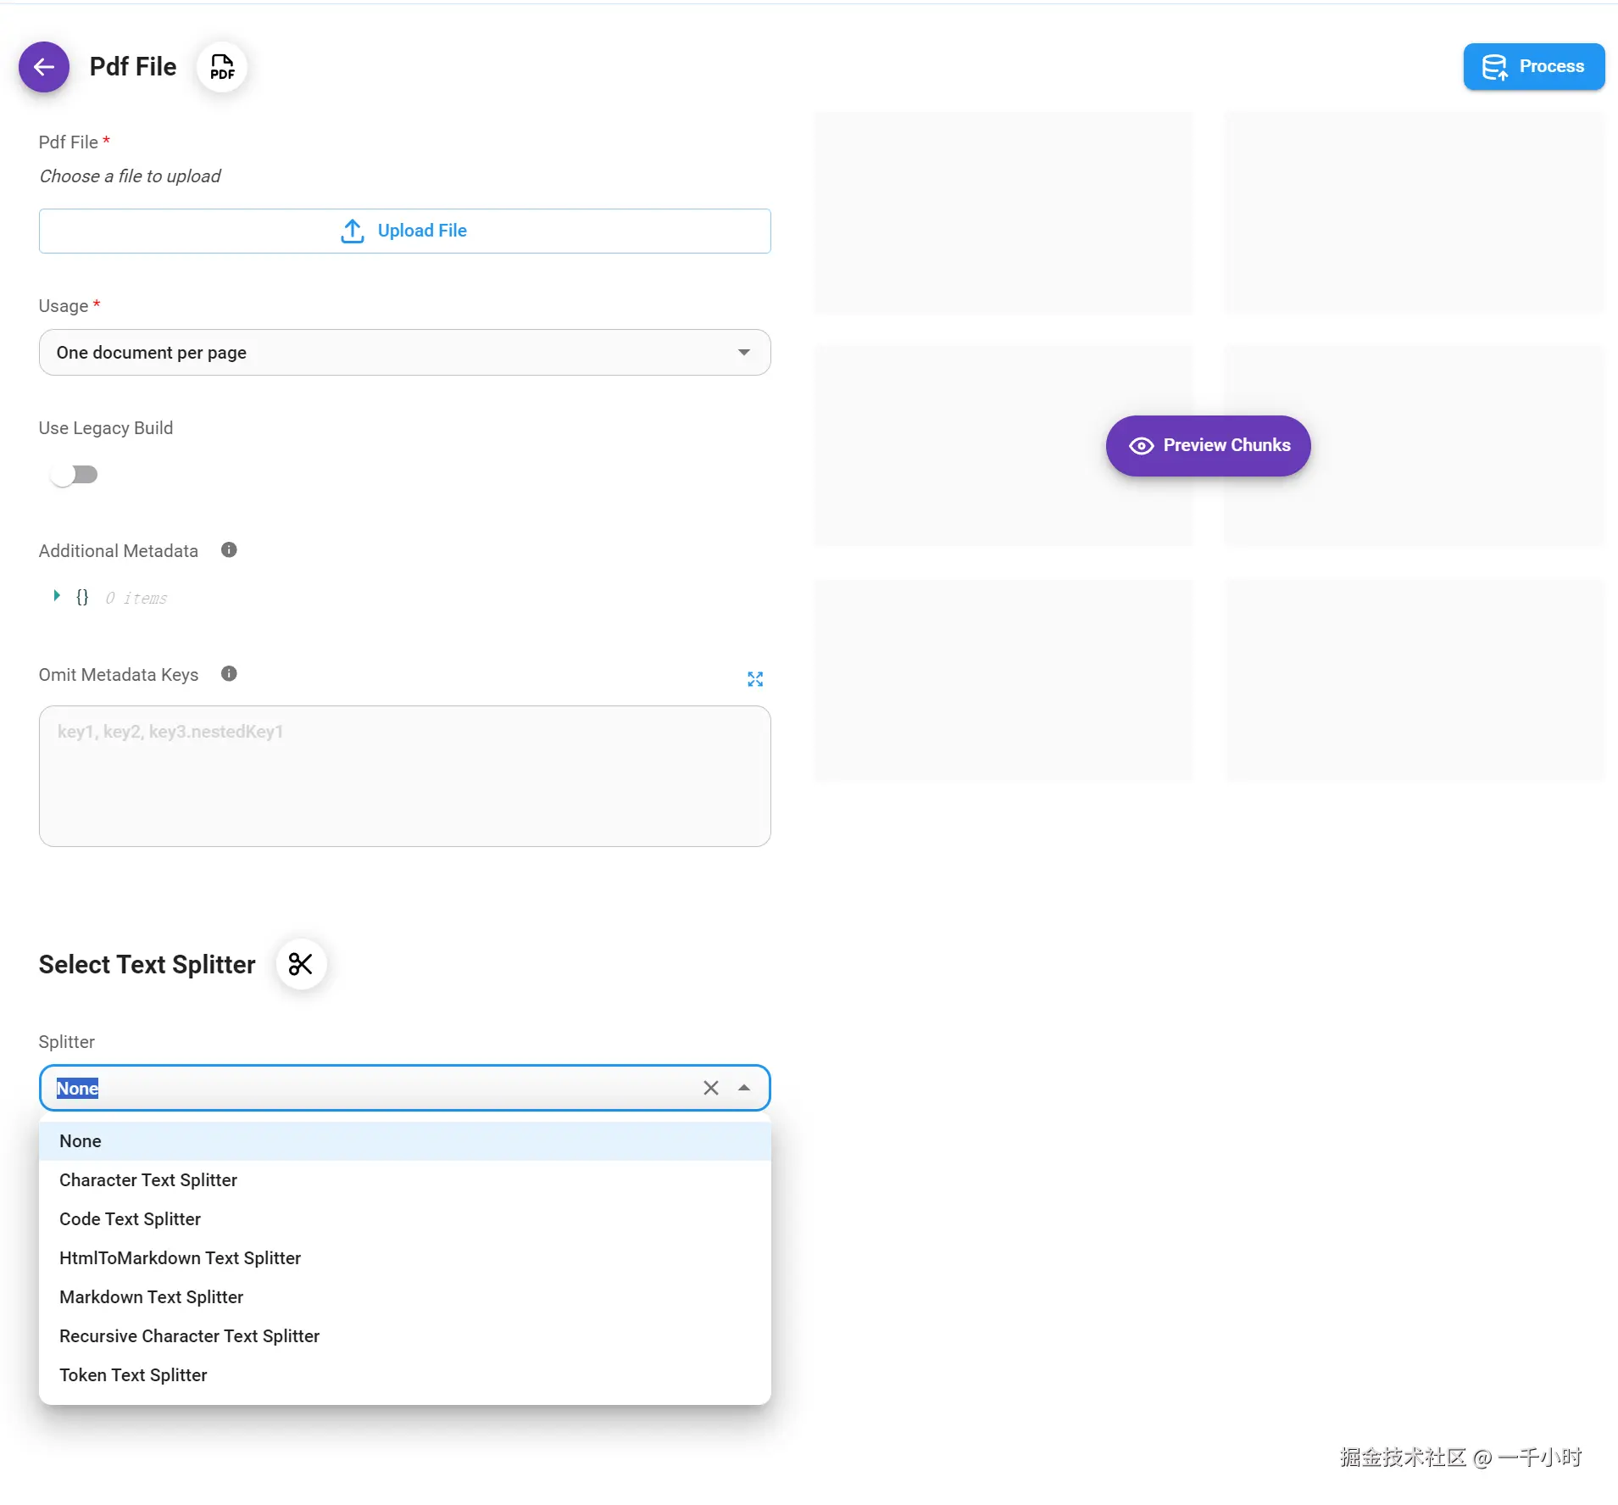Click the Additional Metadata info icon
The height and width of the screenshot is (1505, 1618).
pos(229,550)
